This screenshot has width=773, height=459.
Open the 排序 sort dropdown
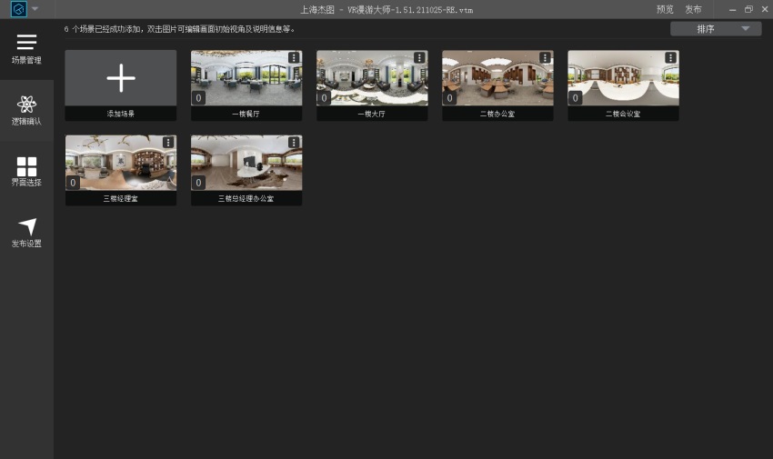pyautogui.click(x=716, y=29)
